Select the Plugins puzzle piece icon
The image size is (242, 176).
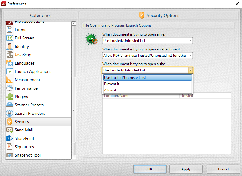tap(10, 97)
